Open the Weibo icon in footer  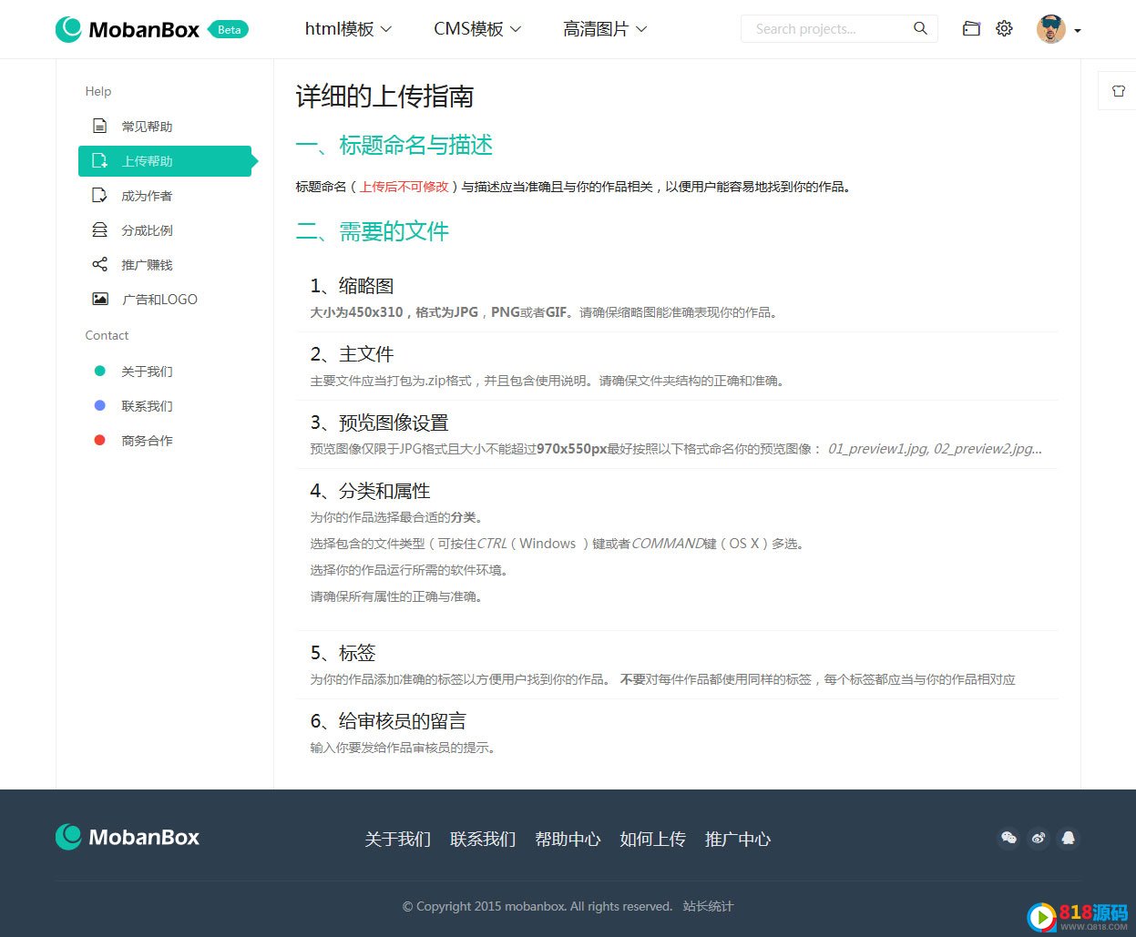1039,838
